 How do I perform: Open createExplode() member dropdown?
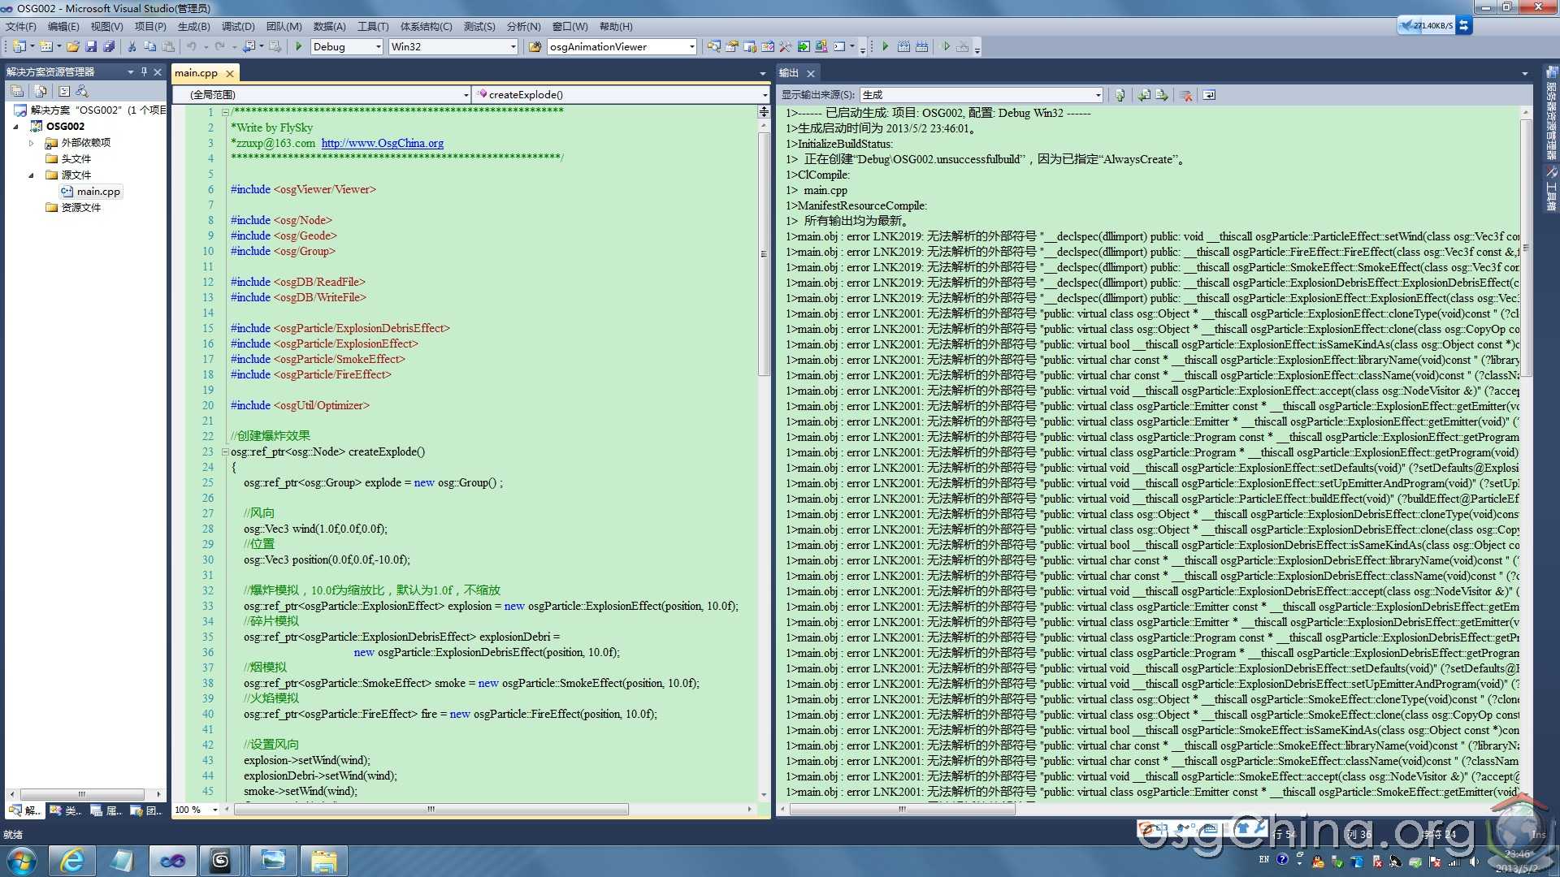pyautogui.click(x=621, y=94)
